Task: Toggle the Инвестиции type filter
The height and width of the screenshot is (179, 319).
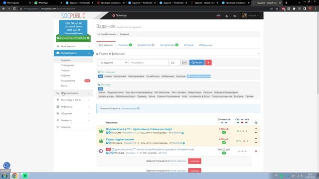Action: click(x=195, y=92)
